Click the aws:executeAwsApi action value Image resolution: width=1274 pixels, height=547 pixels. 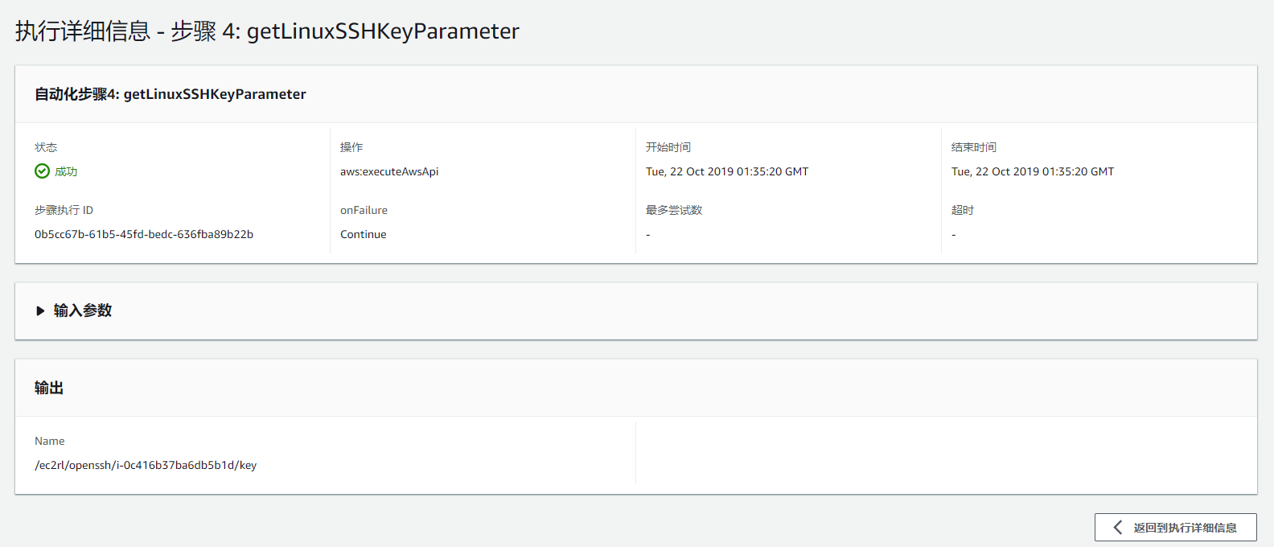click(x=389, y=171)
